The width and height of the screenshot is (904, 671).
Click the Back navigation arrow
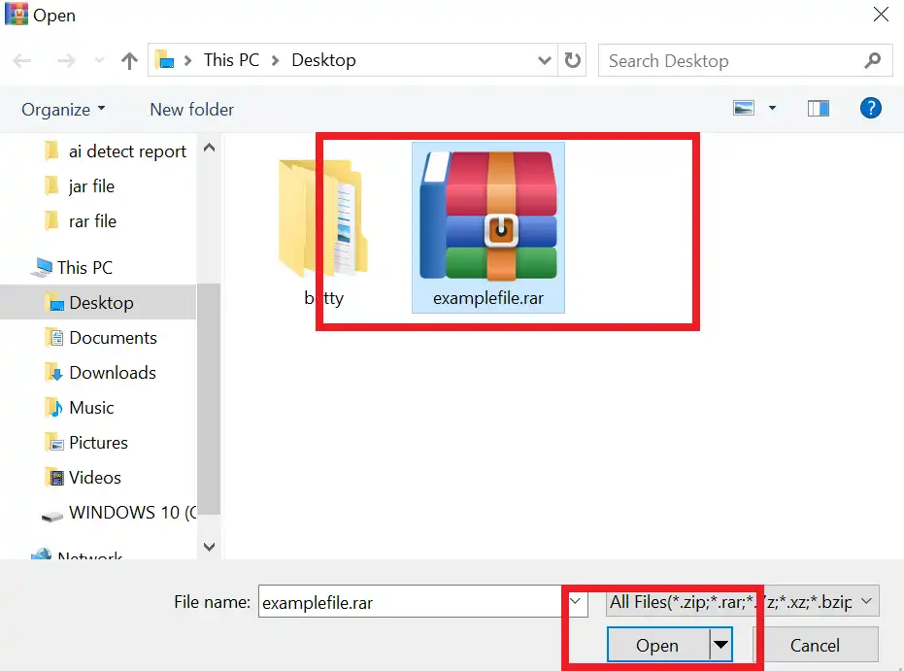(22, 60)
